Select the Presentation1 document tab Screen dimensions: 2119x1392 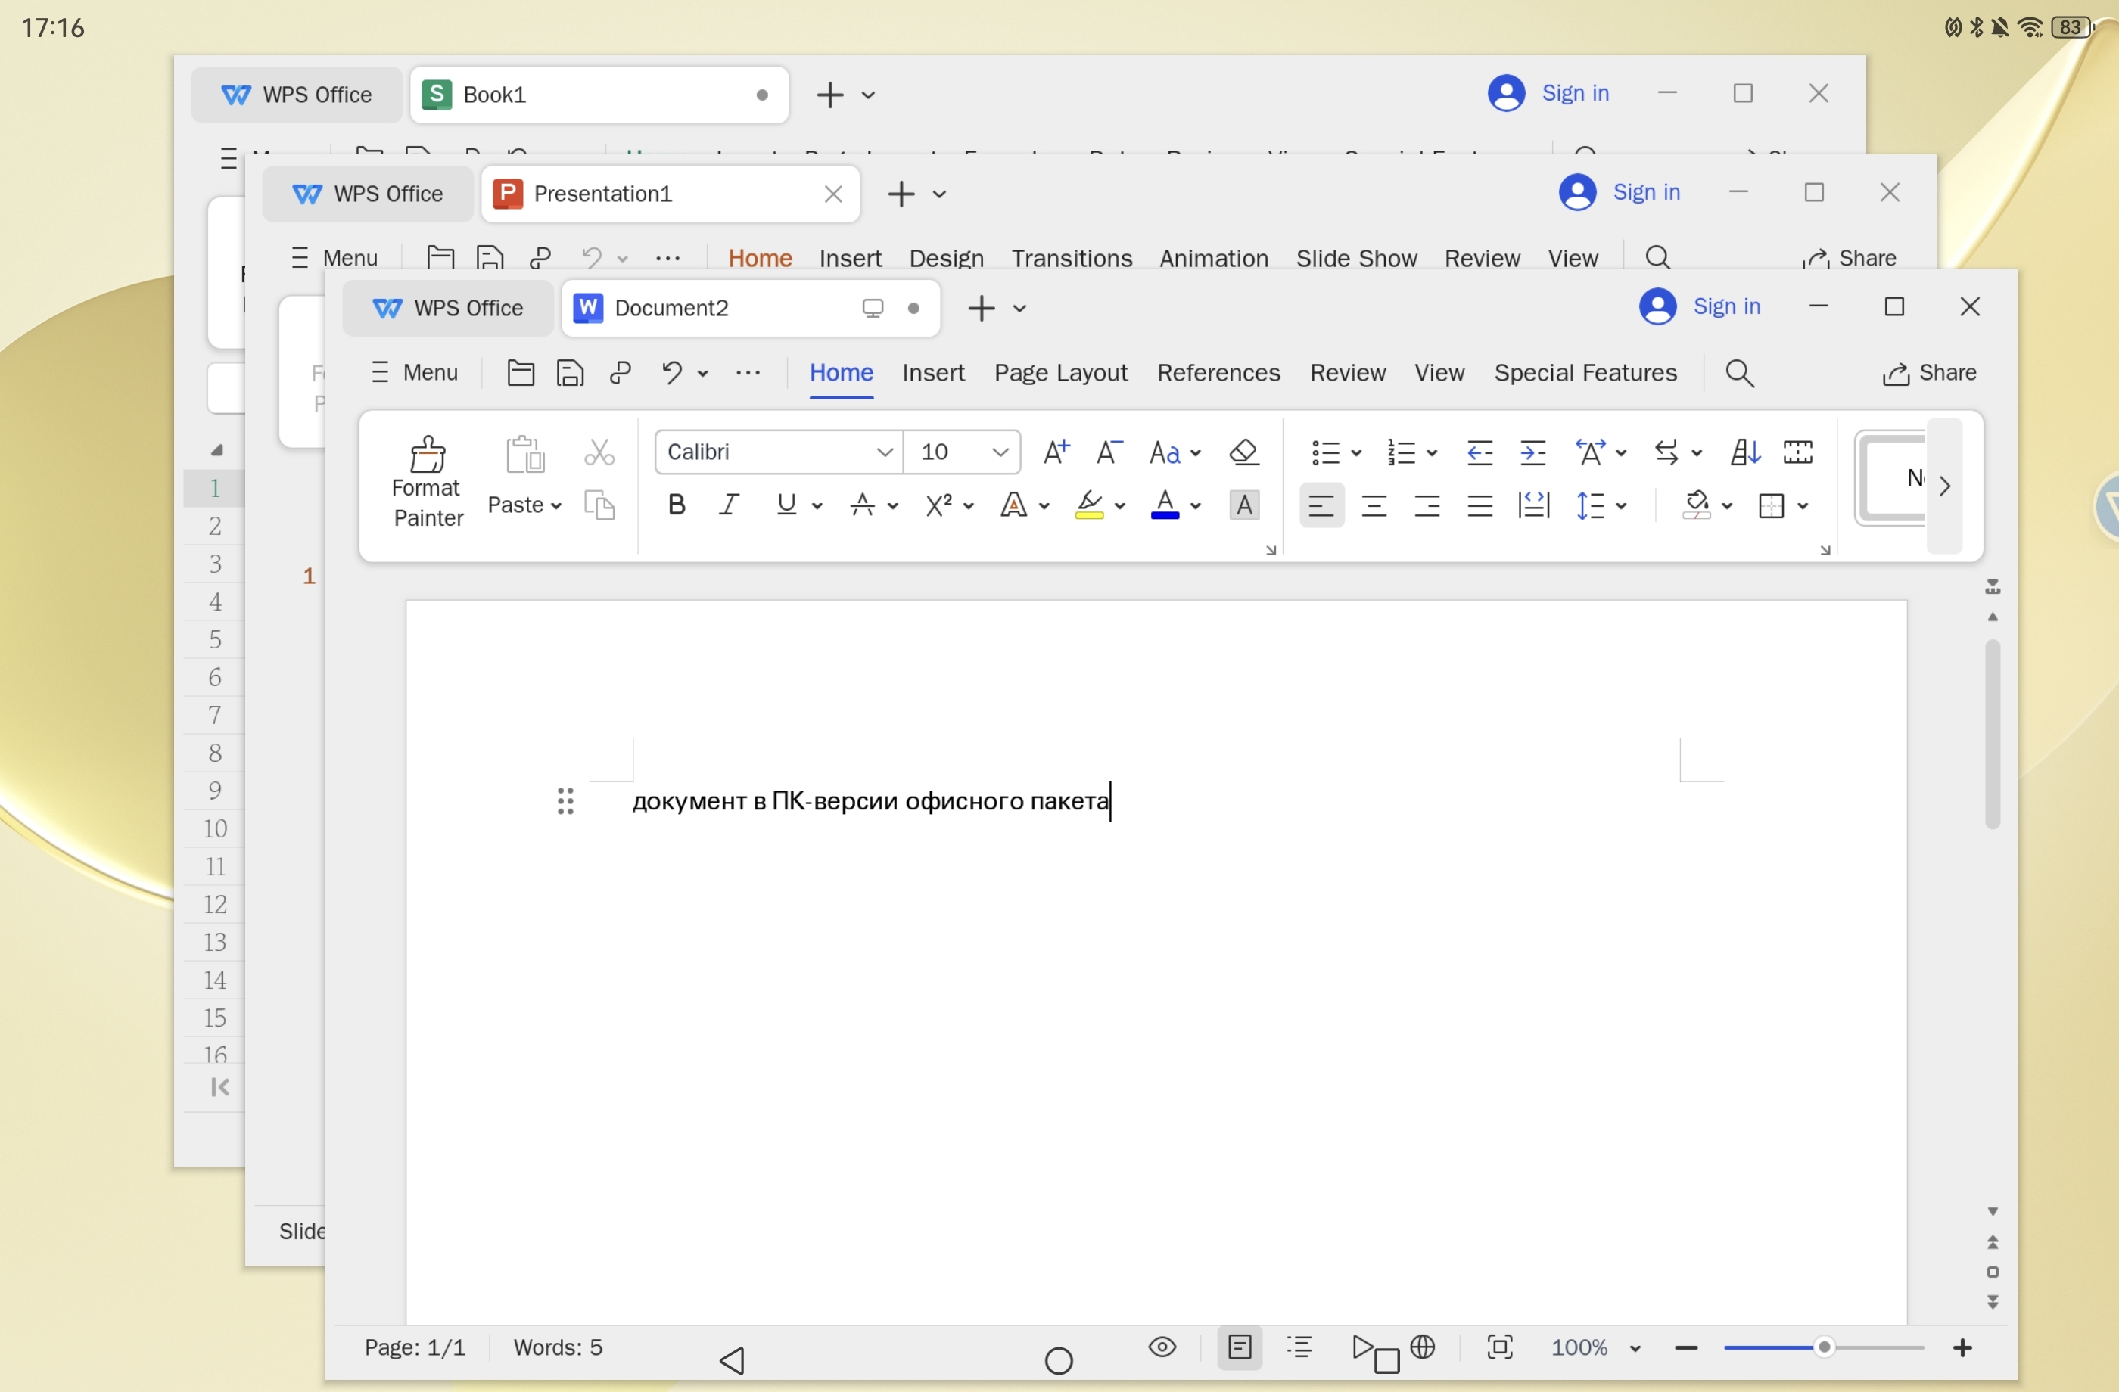(x=602, y=194)
